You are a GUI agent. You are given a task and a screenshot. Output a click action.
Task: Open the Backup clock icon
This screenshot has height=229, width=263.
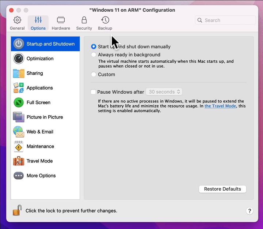click(x=105, y=20)
